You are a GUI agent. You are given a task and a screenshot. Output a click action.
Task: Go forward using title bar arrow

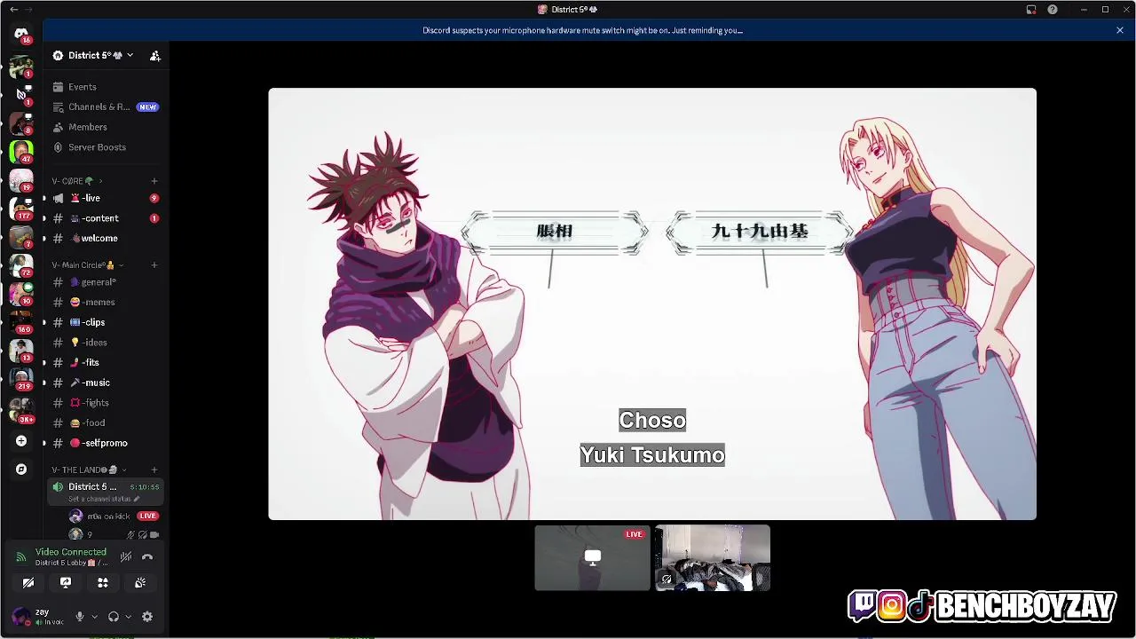pyautogui.click(x=29, y=9)
